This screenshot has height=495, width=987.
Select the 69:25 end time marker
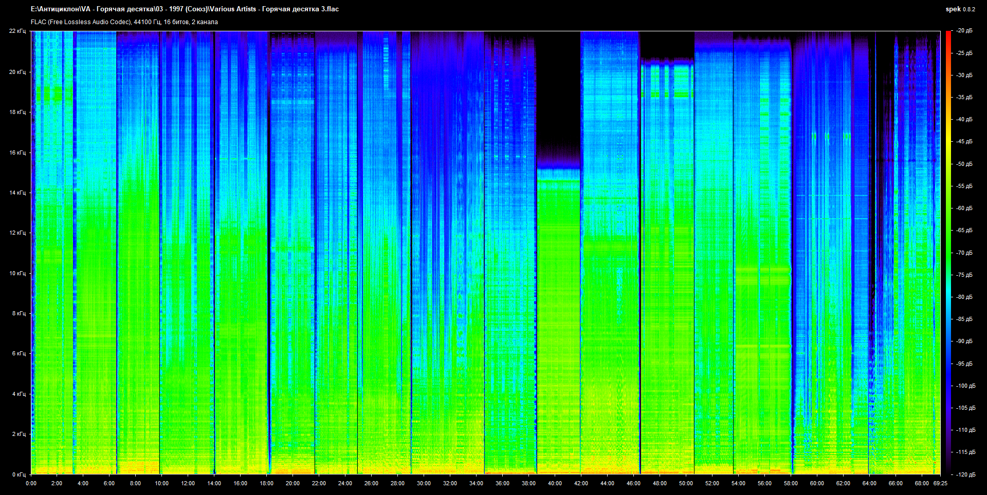940,483
